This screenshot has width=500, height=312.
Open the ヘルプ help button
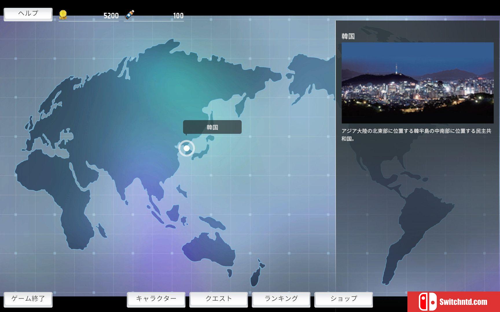(x=28, y=14)
